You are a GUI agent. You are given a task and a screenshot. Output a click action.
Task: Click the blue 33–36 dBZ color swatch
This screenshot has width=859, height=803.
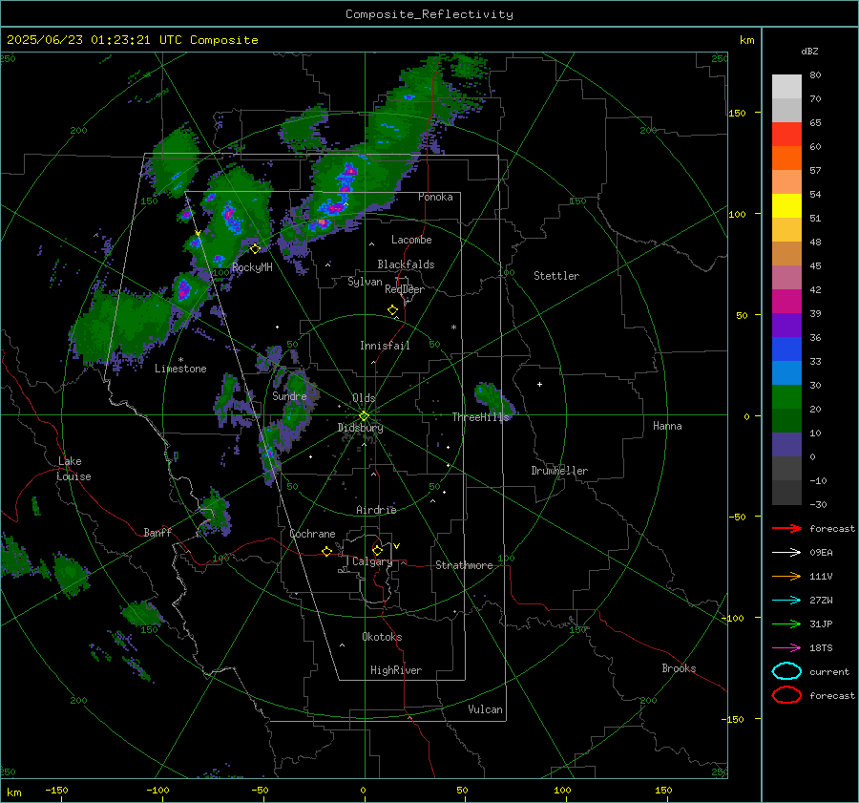tap(786, 349)
